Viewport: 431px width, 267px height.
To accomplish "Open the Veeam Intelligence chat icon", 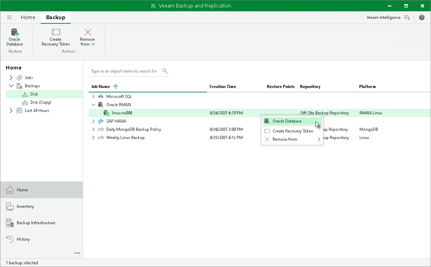I will tap(407, 17).
